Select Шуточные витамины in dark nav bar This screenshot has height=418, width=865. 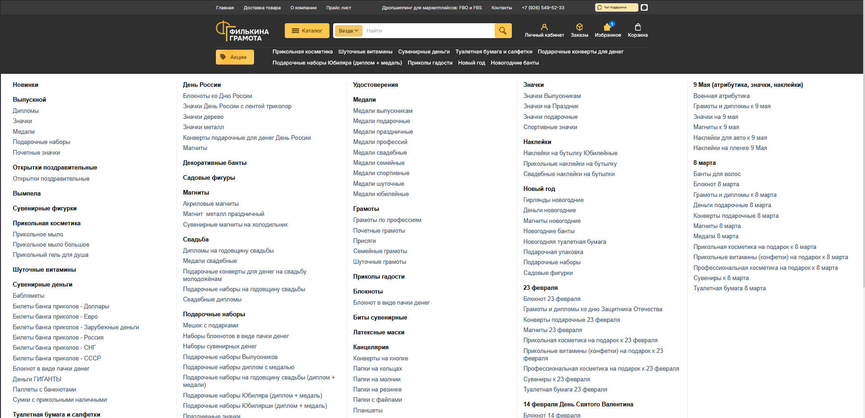(x=365, y=52)
